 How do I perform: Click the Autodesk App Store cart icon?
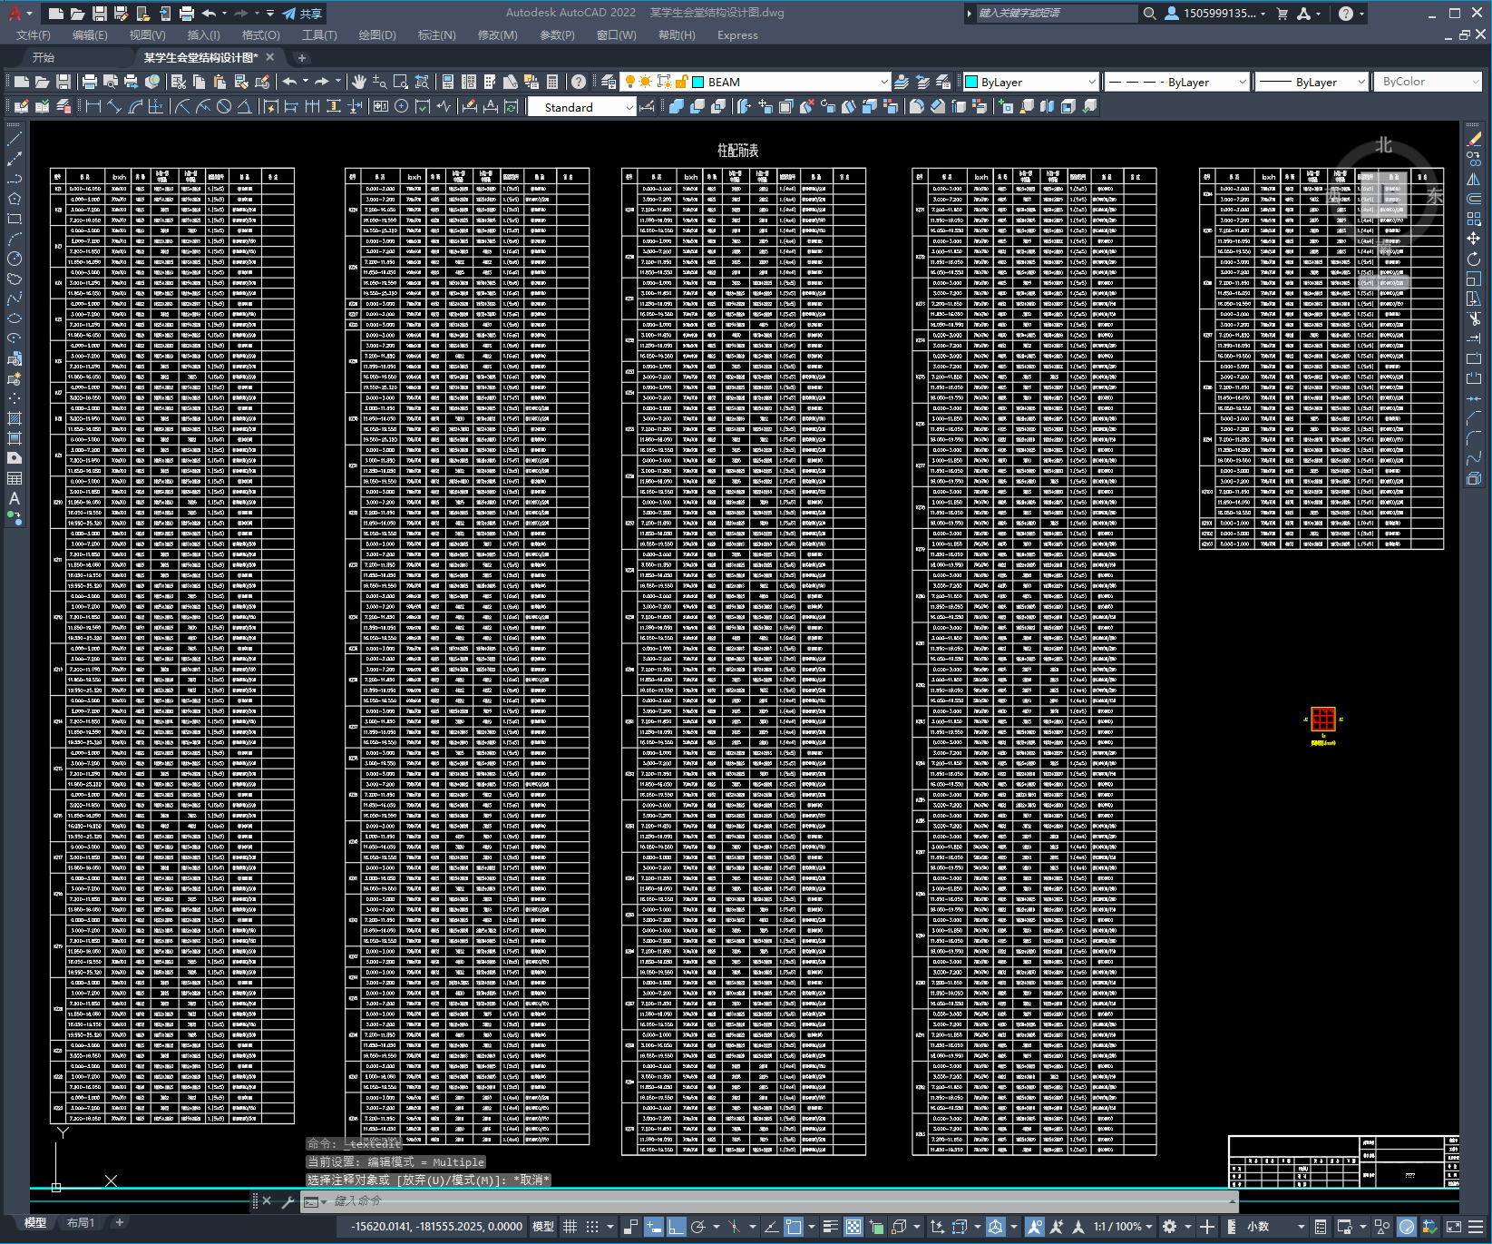click(1282, 14)
